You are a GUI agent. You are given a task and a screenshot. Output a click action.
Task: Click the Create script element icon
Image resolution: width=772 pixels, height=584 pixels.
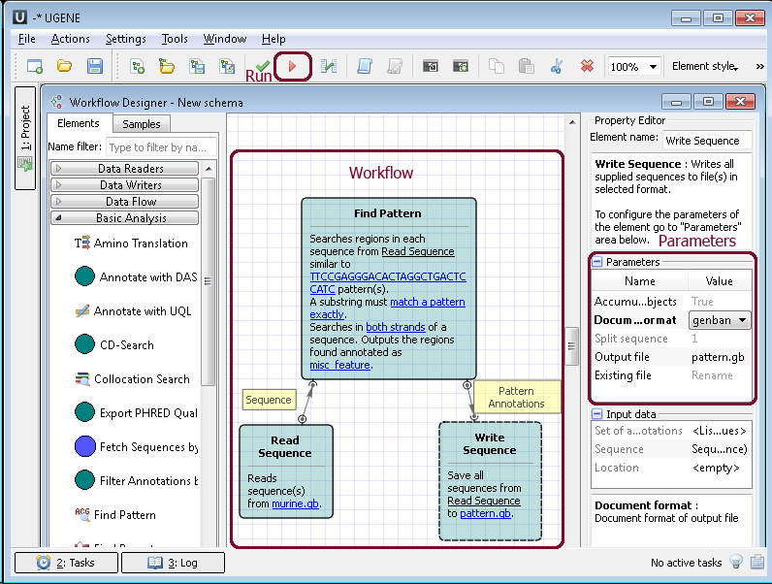[x=365, y=66]
